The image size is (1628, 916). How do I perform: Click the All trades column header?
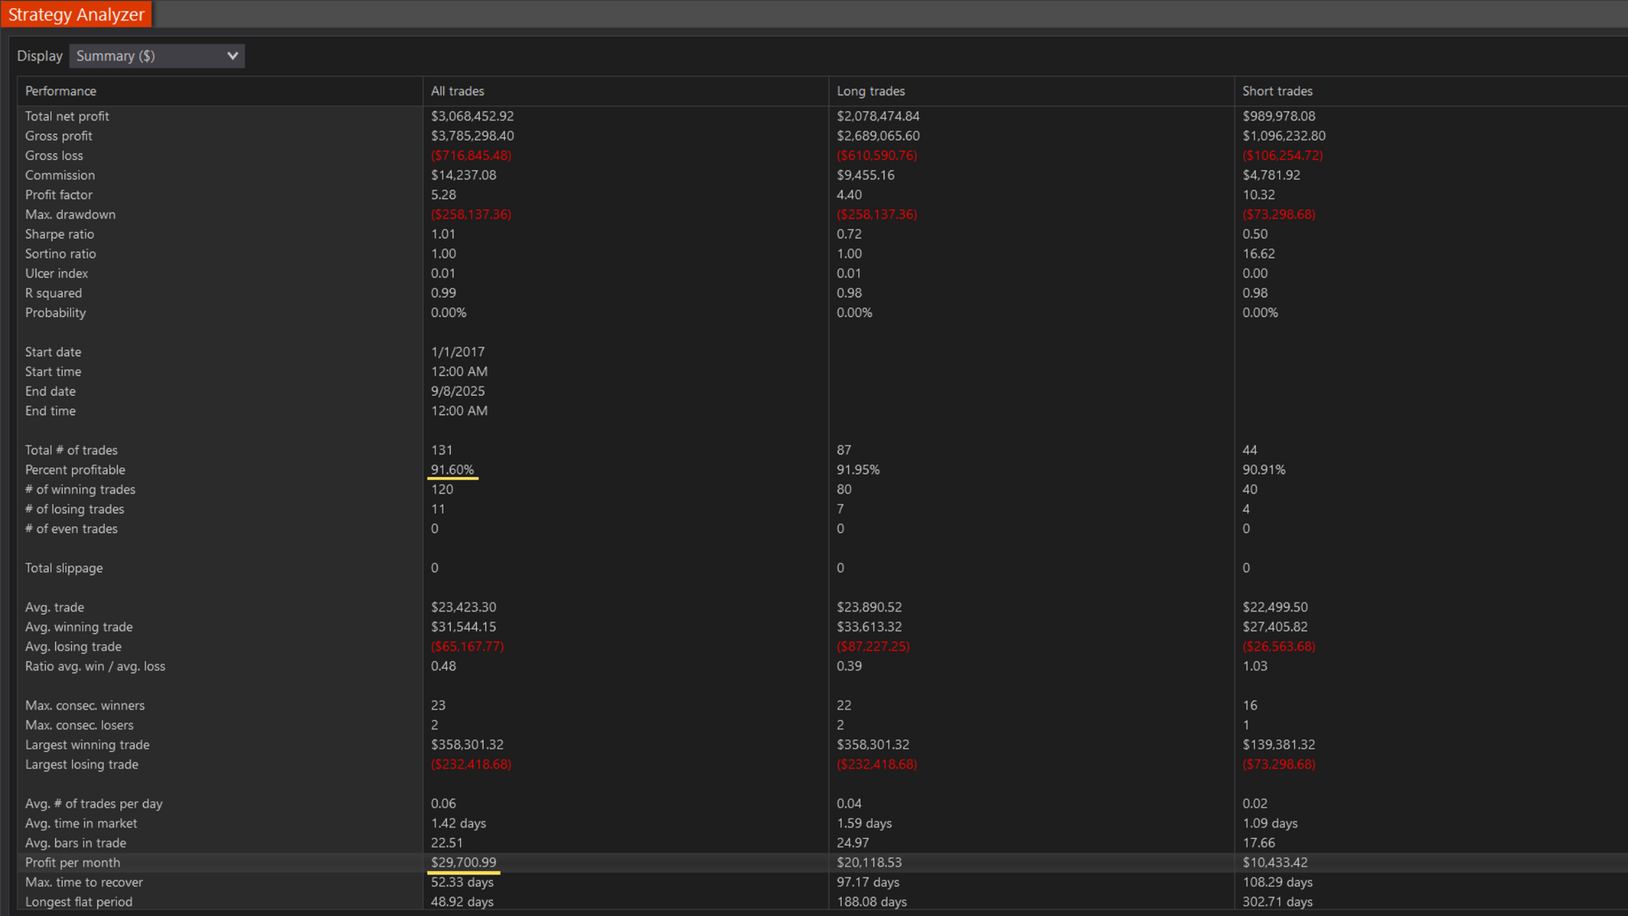coord(457,91)
